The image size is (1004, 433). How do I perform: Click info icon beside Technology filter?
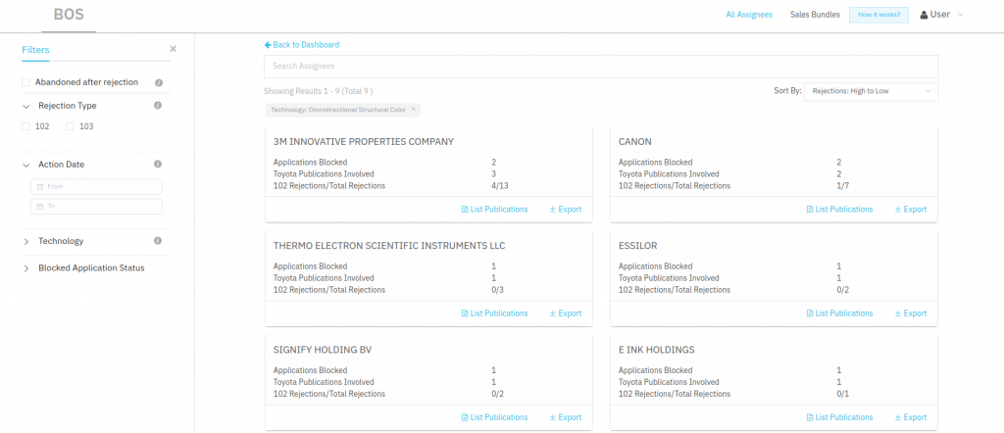[158, 240]
